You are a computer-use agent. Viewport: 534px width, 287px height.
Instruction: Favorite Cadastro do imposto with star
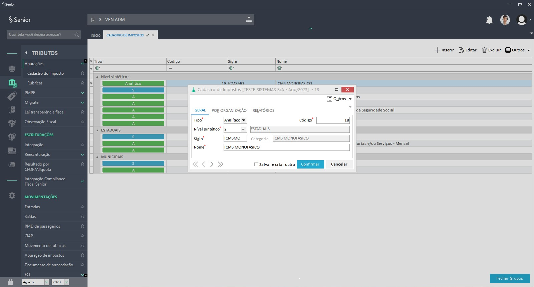point(82,73)
